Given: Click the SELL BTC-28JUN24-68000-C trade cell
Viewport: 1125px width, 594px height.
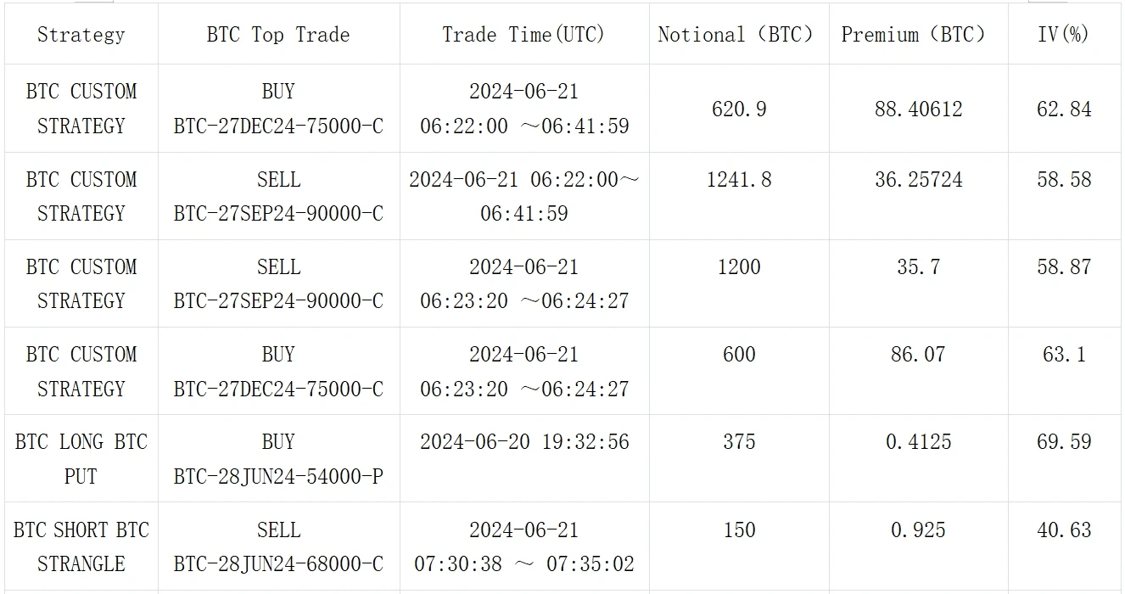Looking at the screenshot, I should (x=278, y=546).
